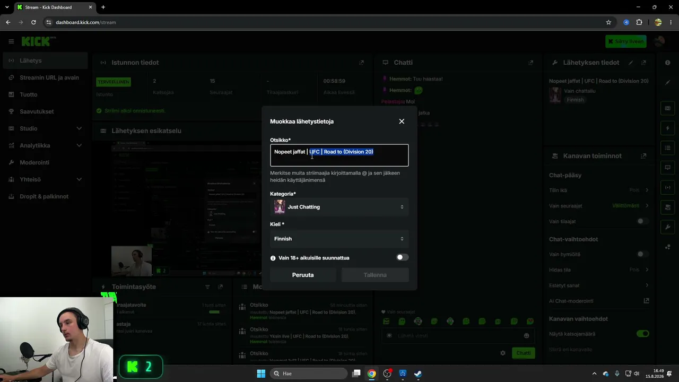Go to Tuotto in the sidebar

(x=45, y=94)
